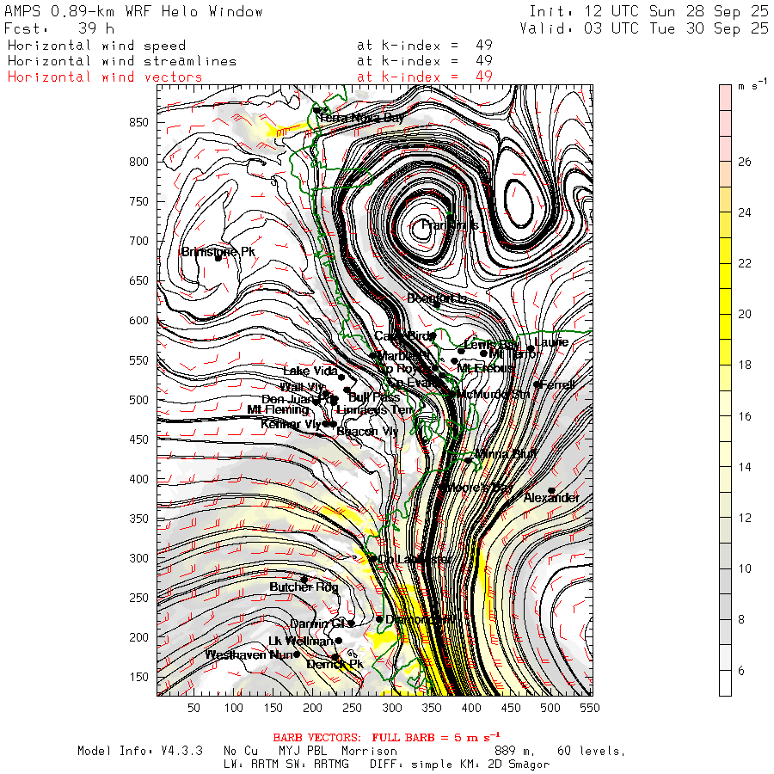Select the Beacon Vly label
The image size is (774, 774).
pos(367,432)
